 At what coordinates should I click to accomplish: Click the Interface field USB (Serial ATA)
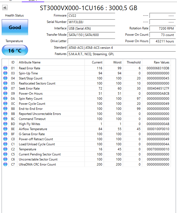pos(91,28)
